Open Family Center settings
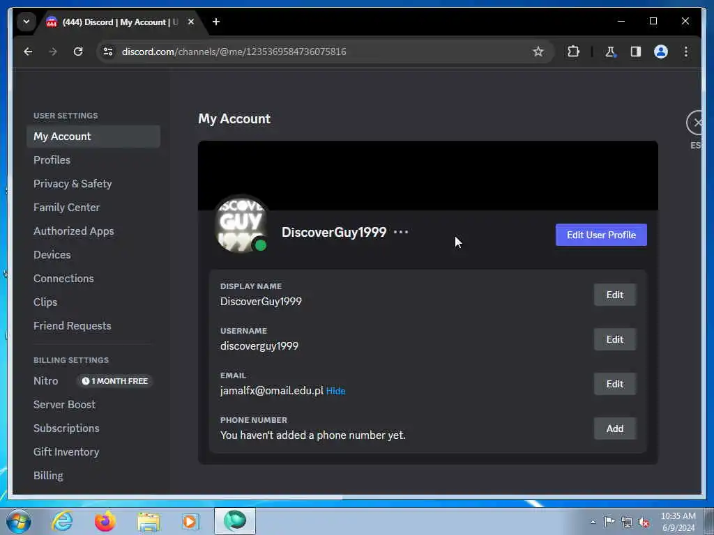The height and width of the screenshot is (535, 714). click(x=66, y=208)
